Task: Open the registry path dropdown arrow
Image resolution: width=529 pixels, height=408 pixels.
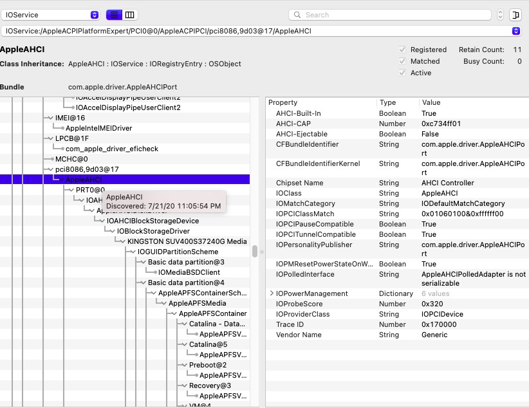Action: pyautogui.click(x=516, y=31)
